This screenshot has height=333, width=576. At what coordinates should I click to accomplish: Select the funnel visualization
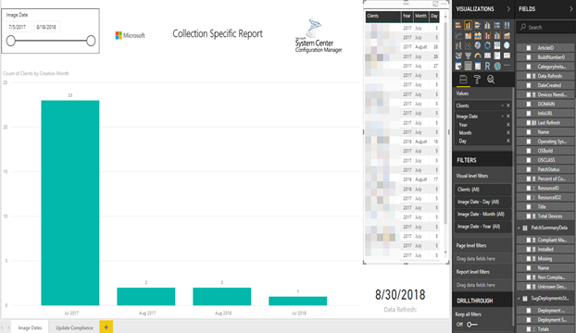[x=468, y=55]
